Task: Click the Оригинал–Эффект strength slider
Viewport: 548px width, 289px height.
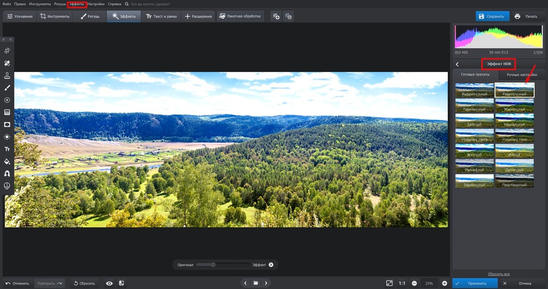Action: [224, 265]
